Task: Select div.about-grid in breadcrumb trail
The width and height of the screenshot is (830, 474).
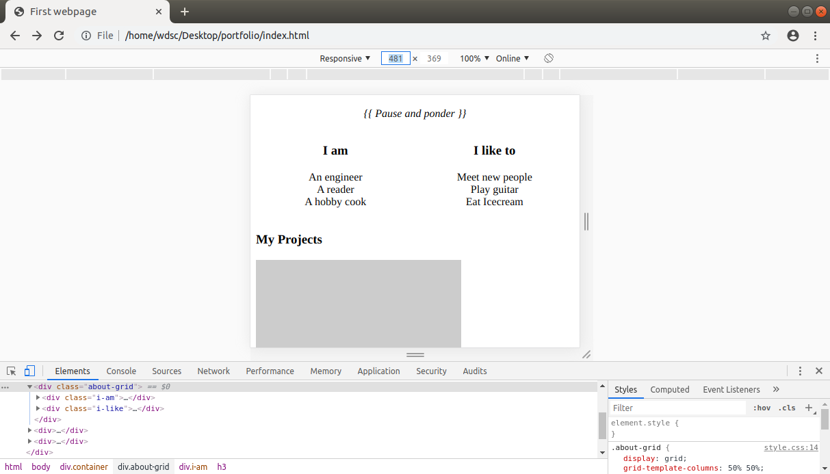Action: click(x=143, y=466)
